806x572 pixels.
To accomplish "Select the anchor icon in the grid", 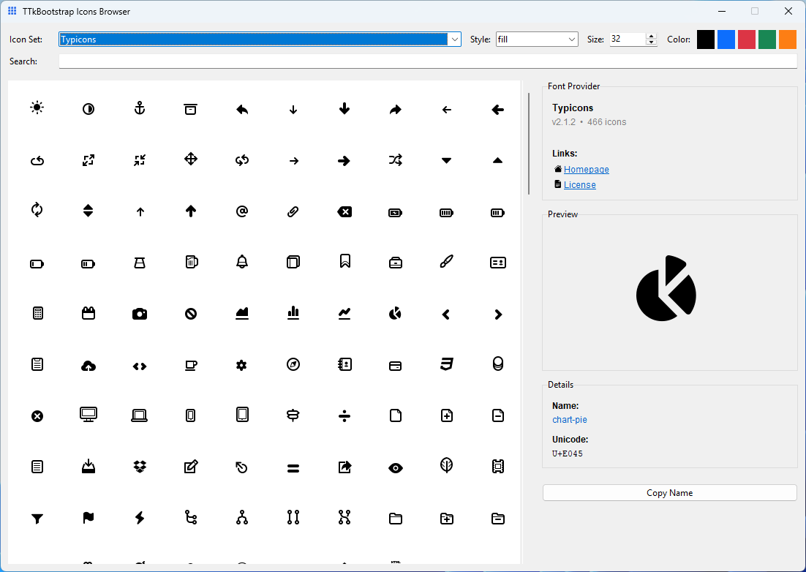I will (x=140, y=109).
